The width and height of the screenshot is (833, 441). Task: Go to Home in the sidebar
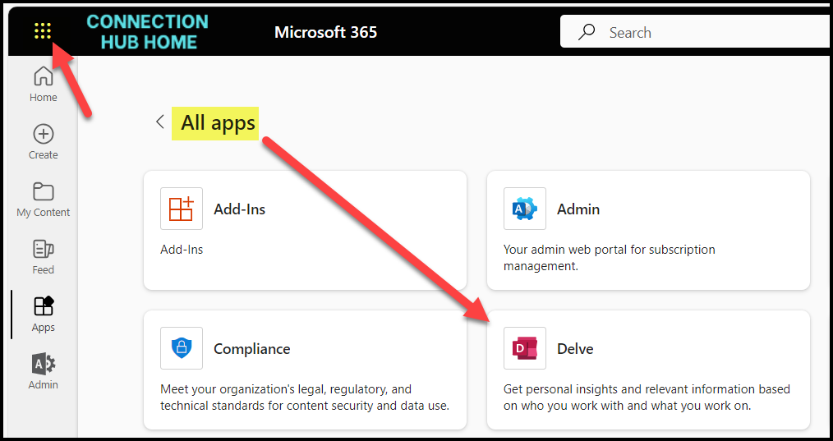(44, 78)
